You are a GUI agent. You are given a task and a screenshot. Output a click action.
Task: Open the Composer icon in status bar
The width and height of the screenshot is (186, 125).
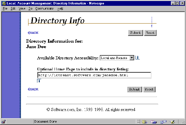172,122
